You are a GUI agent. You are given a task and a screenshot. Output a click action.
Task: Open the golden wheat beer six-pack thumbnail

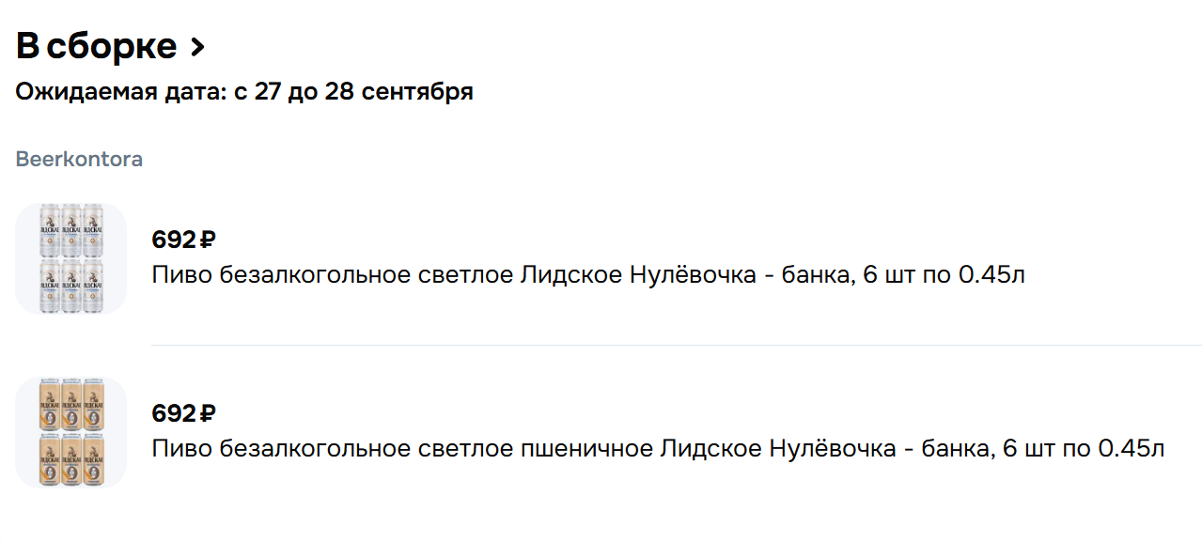point(71,432)
